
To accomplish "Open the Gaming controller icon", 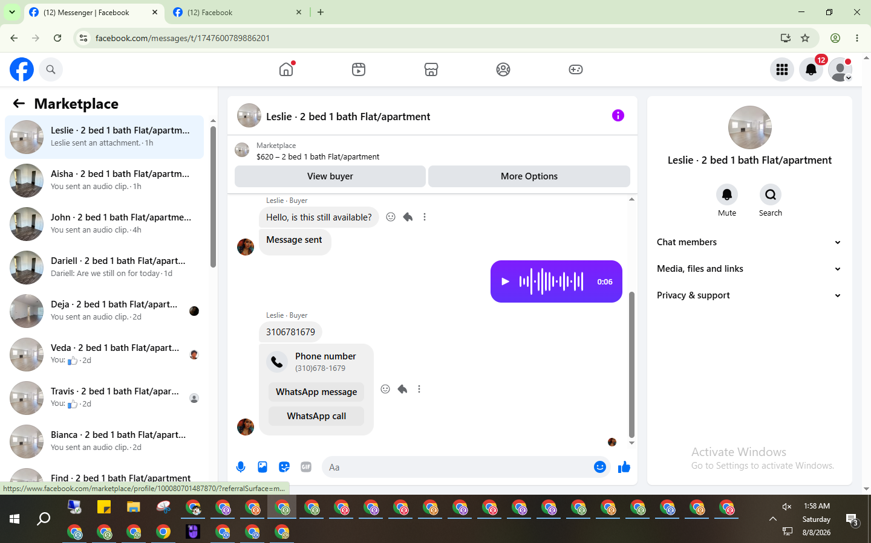I will (x=576, y=69).
